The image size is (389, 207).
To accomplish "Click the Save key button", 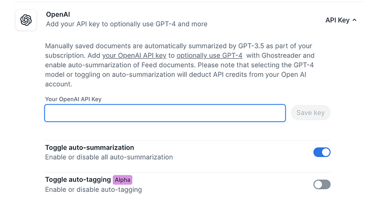I will [311, 113].
